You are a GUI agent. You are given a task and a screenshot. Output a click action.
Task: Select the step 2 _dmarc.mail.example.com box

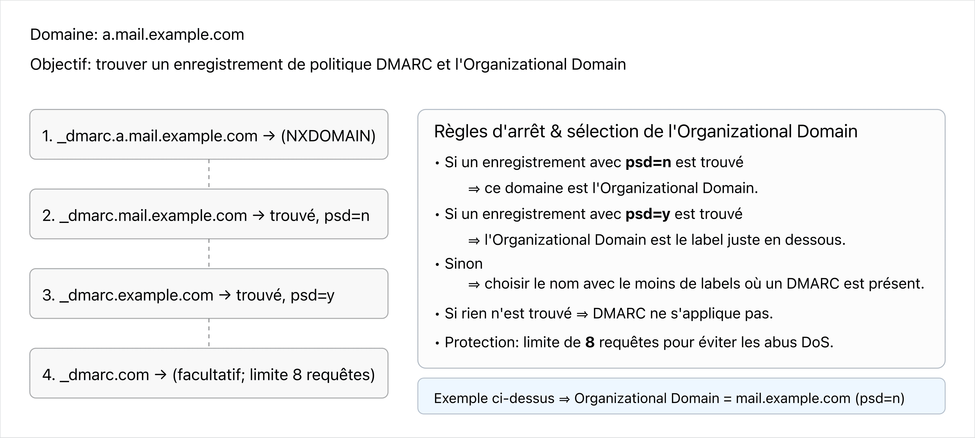click(209, 215)
